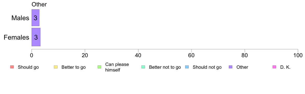The image size is (305, 94).
Task: Click the yellow Better to go swatch
Action: [55, 67]
